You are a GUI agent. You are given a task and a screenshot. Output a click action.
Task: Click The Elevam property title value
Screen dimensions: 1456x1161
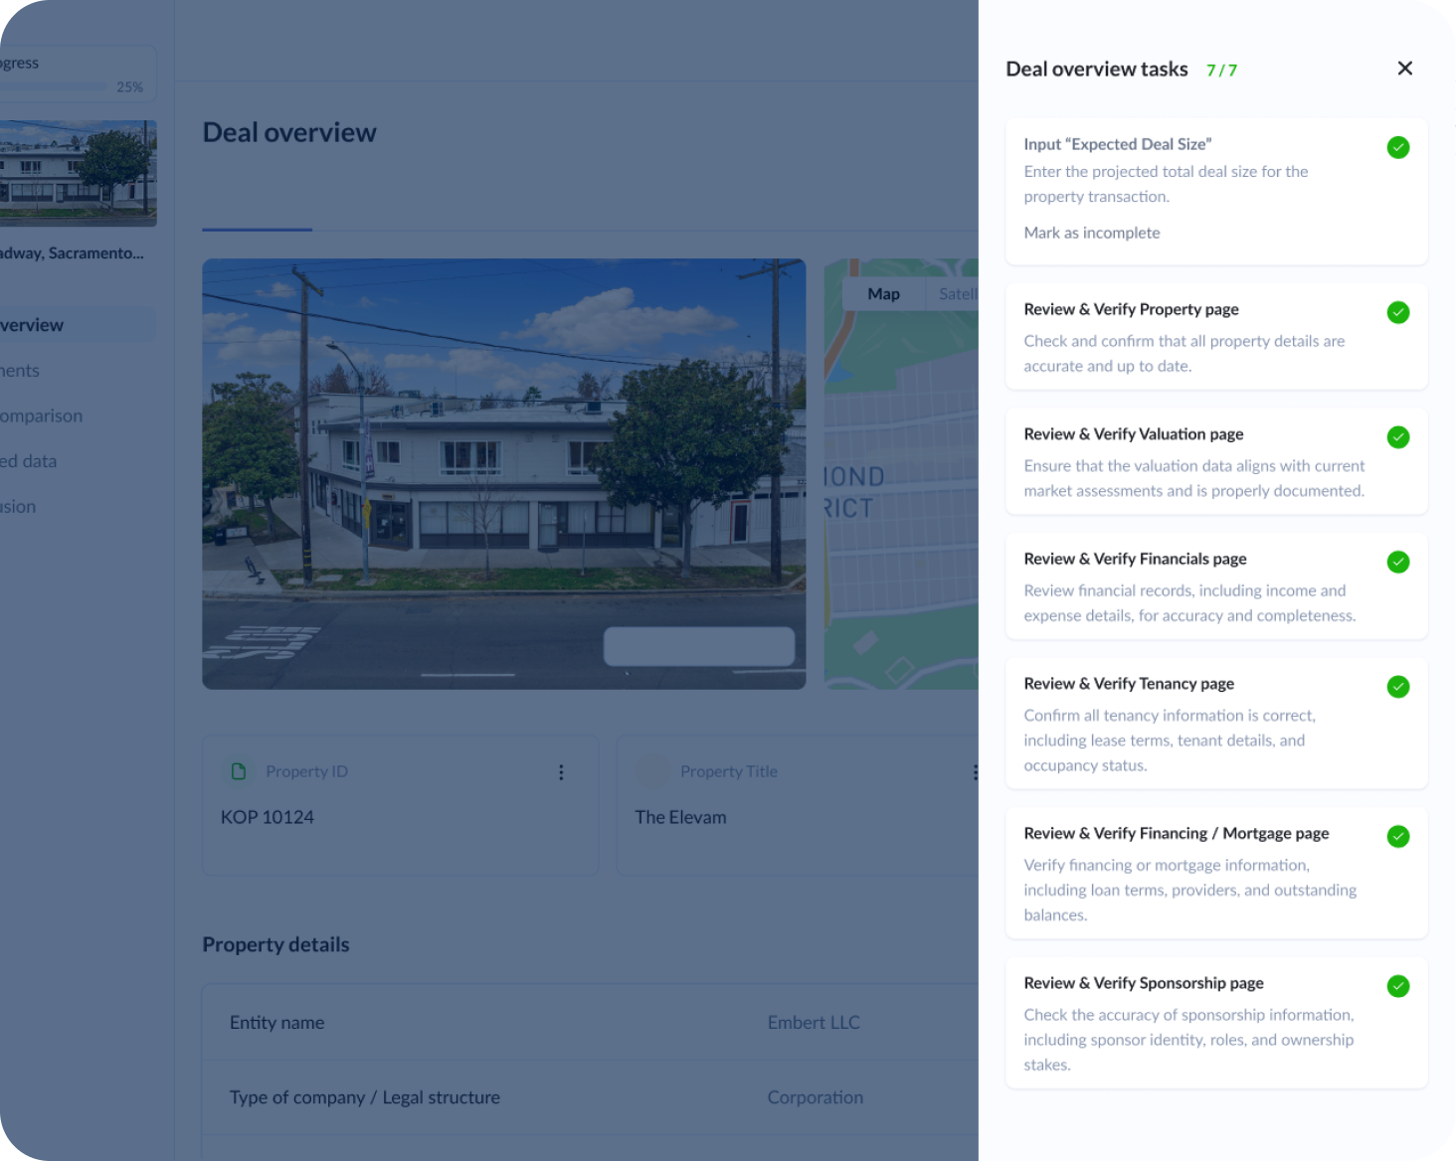[681, 817]
